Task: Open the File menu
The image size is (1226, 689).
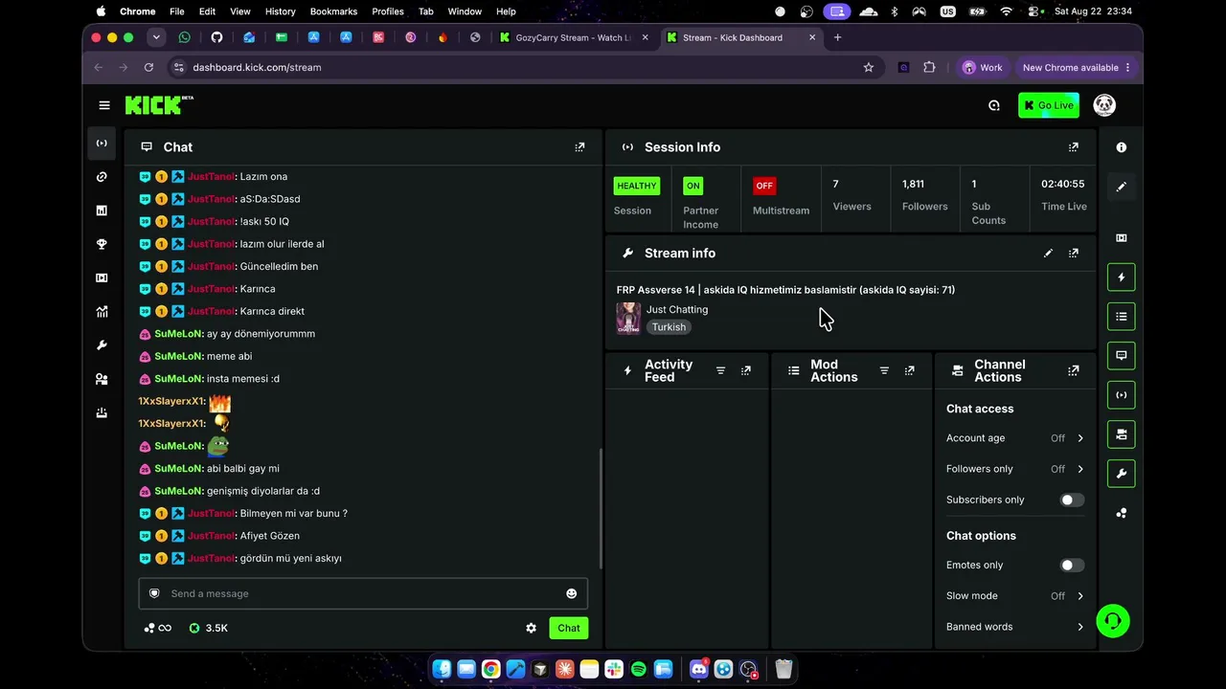Action: click(x=177, y=11)
